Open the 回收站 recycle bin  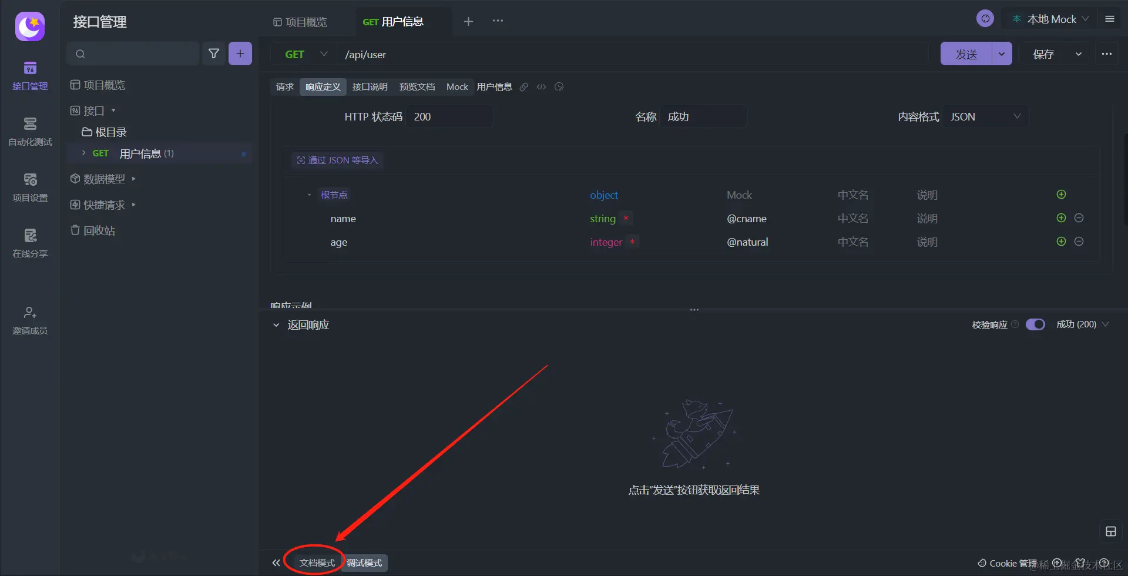[93, 230]
